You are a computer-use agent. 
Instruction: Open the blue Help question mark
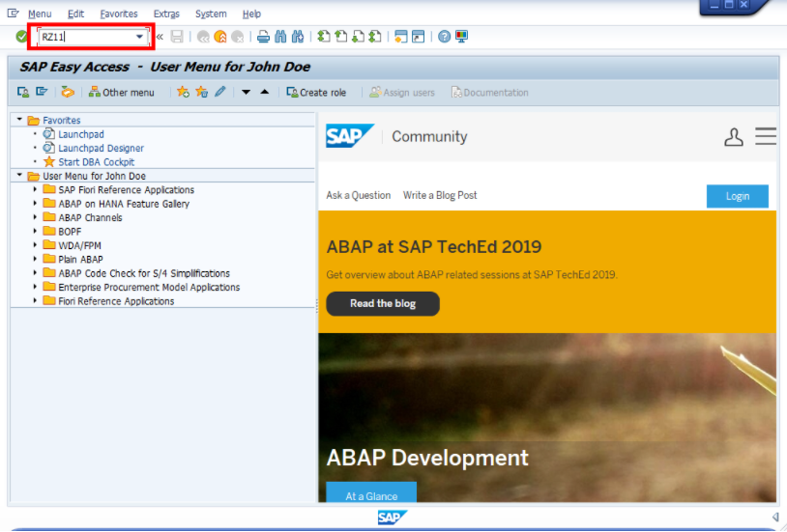[444, 37]
